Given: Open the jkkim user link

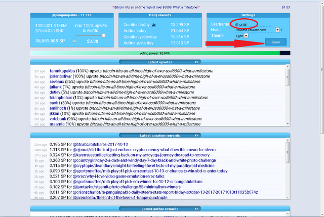Looking at the screenshot, I should (54, 114).
